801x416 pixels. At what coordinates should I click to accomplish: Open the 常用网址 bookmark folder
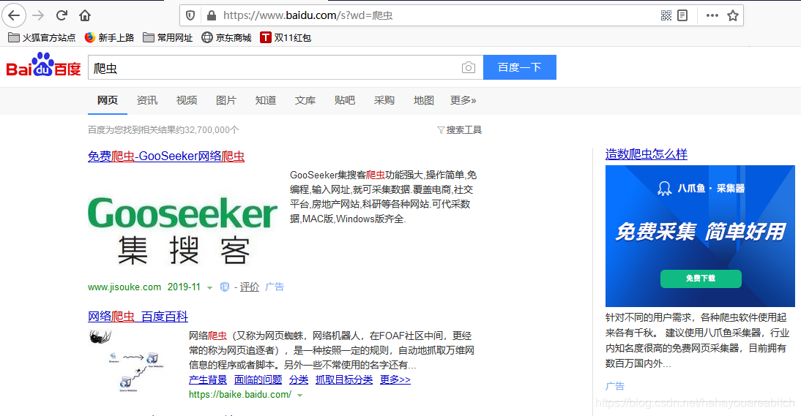[x=168, y=37]
